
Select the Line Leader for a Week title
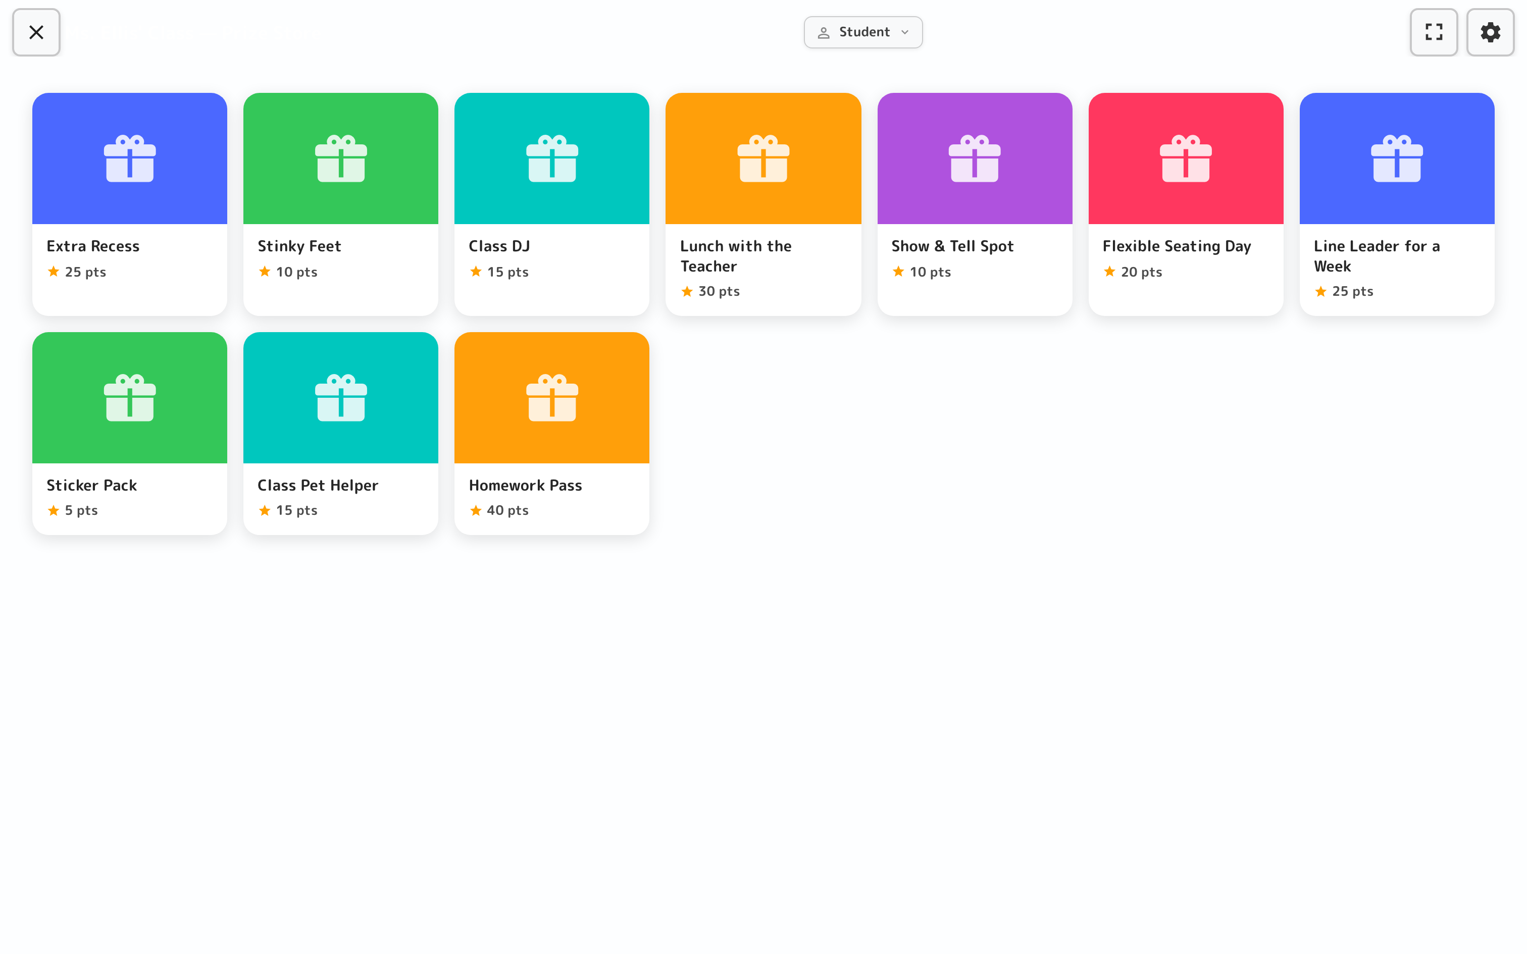[x=1377, y=256]
